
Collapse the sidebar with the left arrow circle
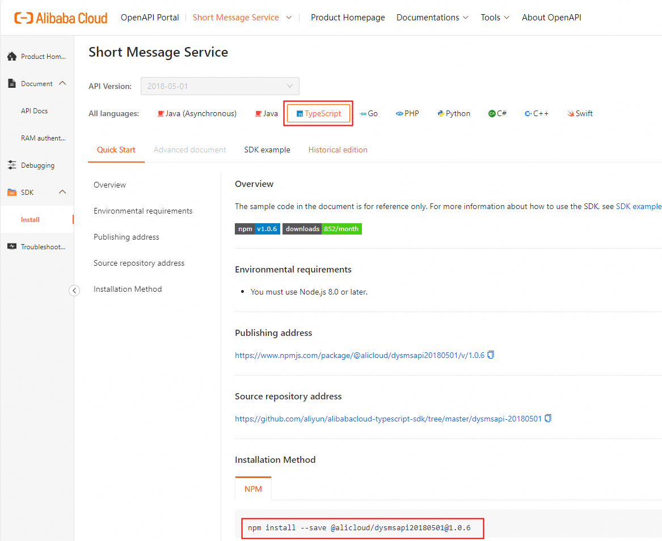coord(74,291)
